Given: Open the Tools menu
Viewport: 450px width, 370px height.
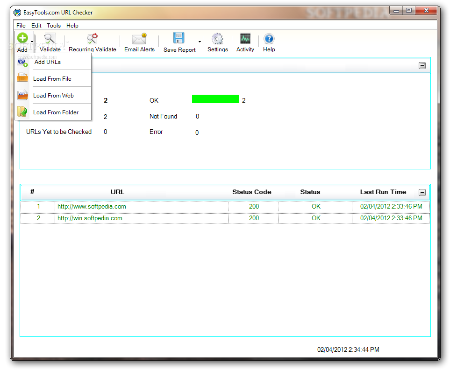Looking at the screenshot, I should pyautogui.click(x=54, y=26).
